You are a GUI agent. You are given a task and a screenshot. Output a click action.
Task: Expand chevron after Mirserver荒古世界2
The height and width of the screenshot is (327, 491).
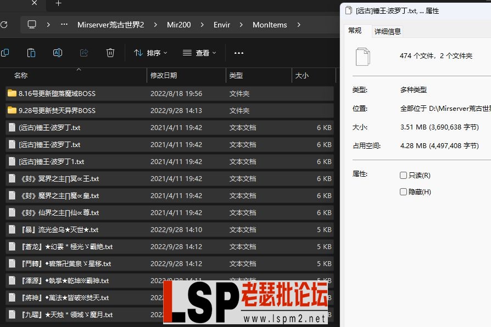[x=155, y=24]
